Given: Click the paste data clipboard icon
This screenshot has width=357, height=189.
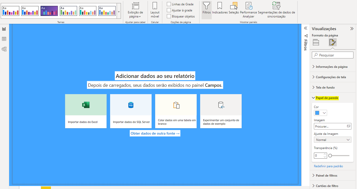Looking at the screenshot, I should coord(176,105).
